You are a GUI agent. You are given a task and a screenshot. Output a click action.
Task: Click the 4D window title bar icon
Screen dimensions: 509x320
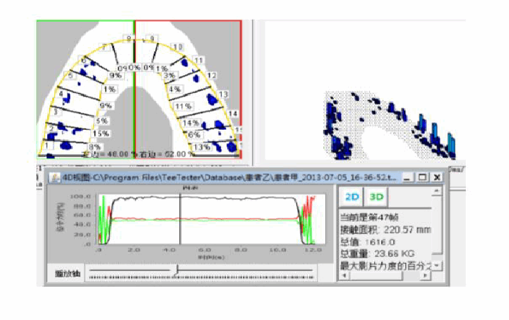(x=54, y=177)
